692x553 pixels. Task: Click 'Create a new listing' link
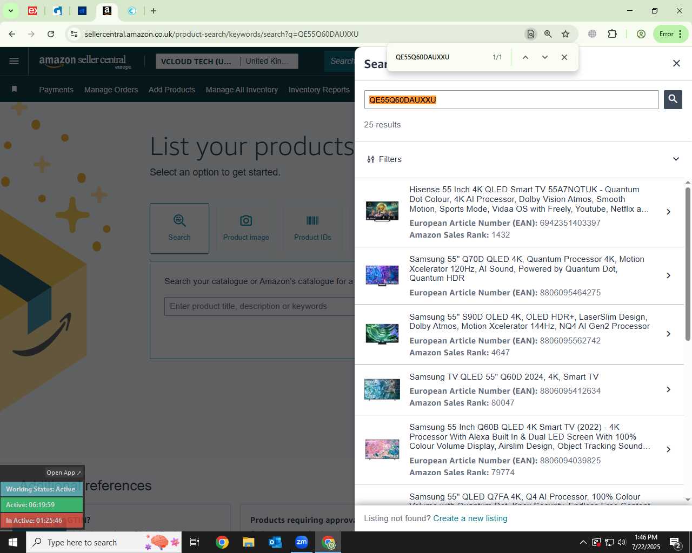click(470, 518)
